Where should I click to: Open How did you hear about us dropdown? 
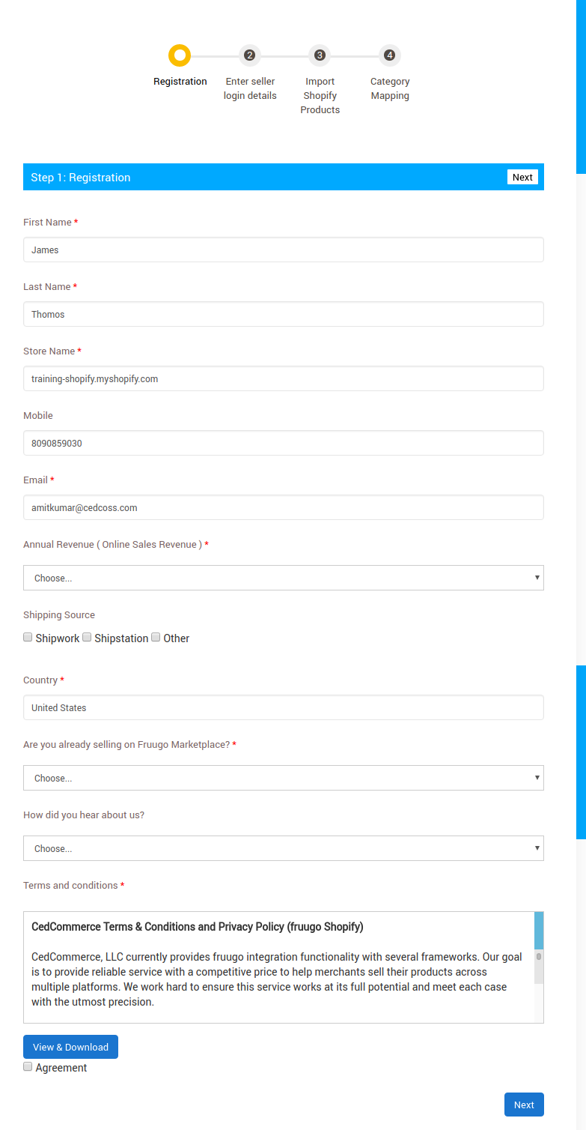coord(284,848)
